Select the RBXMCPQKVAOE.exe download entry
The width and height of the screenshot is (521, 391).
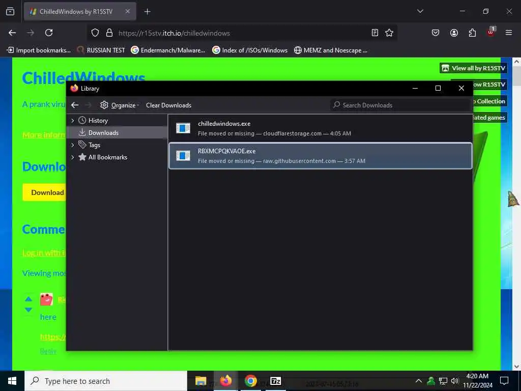[x=321, y=156]
